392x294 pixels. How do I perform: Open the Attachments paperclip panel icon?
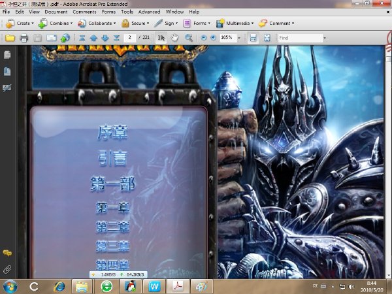tap(7, 269)
